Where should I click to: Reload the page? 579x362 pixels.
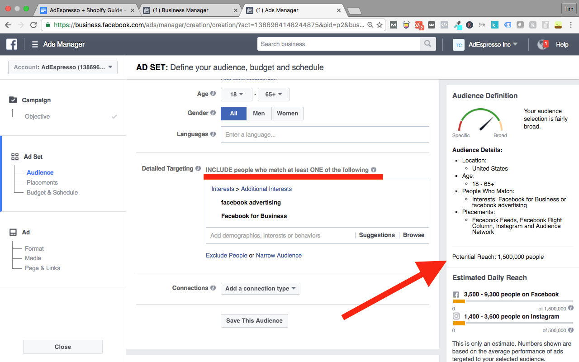pyautogui.click(x=33, y=25)
